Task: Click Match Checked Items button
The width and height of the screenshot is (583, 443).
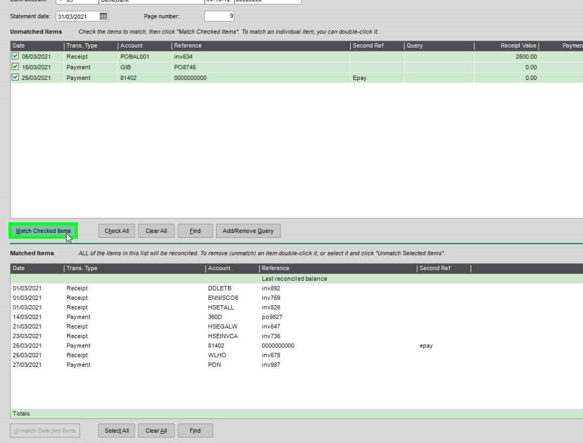Action: (43, 231)
